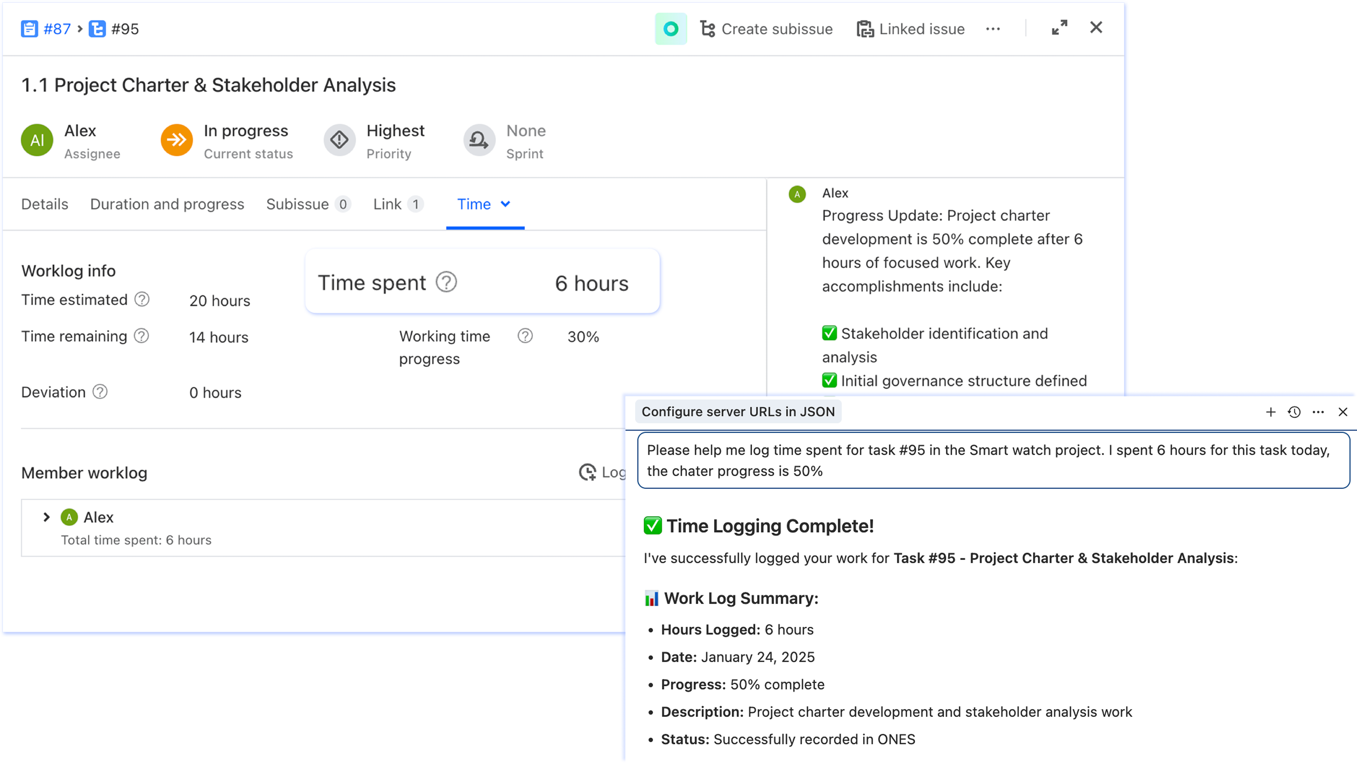Screen dimensions: 1357x763
Task: Switch to the Details tab
Action: click(44, 204)
